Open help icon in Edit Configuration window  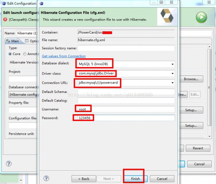coord(9,163)
